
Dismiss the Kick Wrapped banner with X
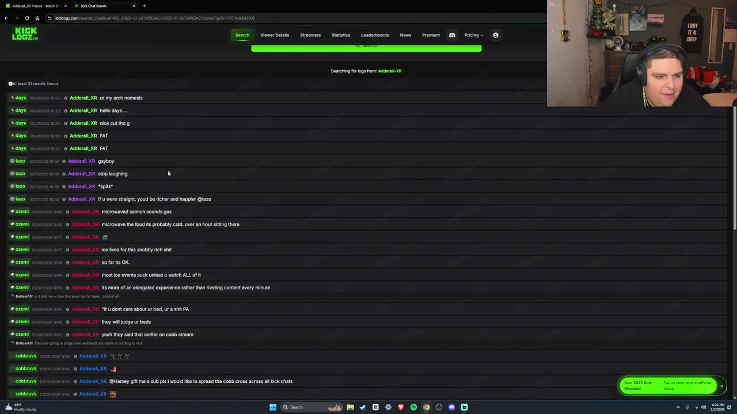[721, 386]
